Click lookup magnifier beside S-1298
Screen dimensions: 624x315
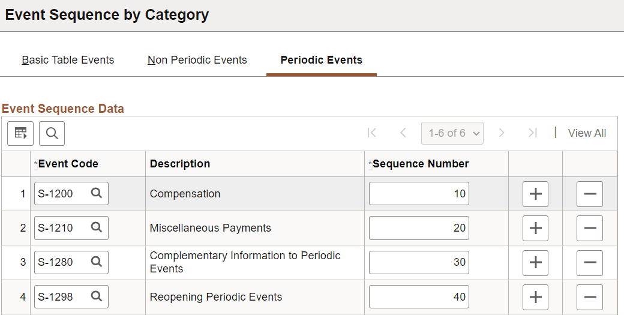coord(96,296)
